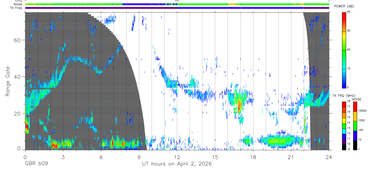Click the Range Gate axis title
Screen dimensions: 370x170
(x=8, y=81)
